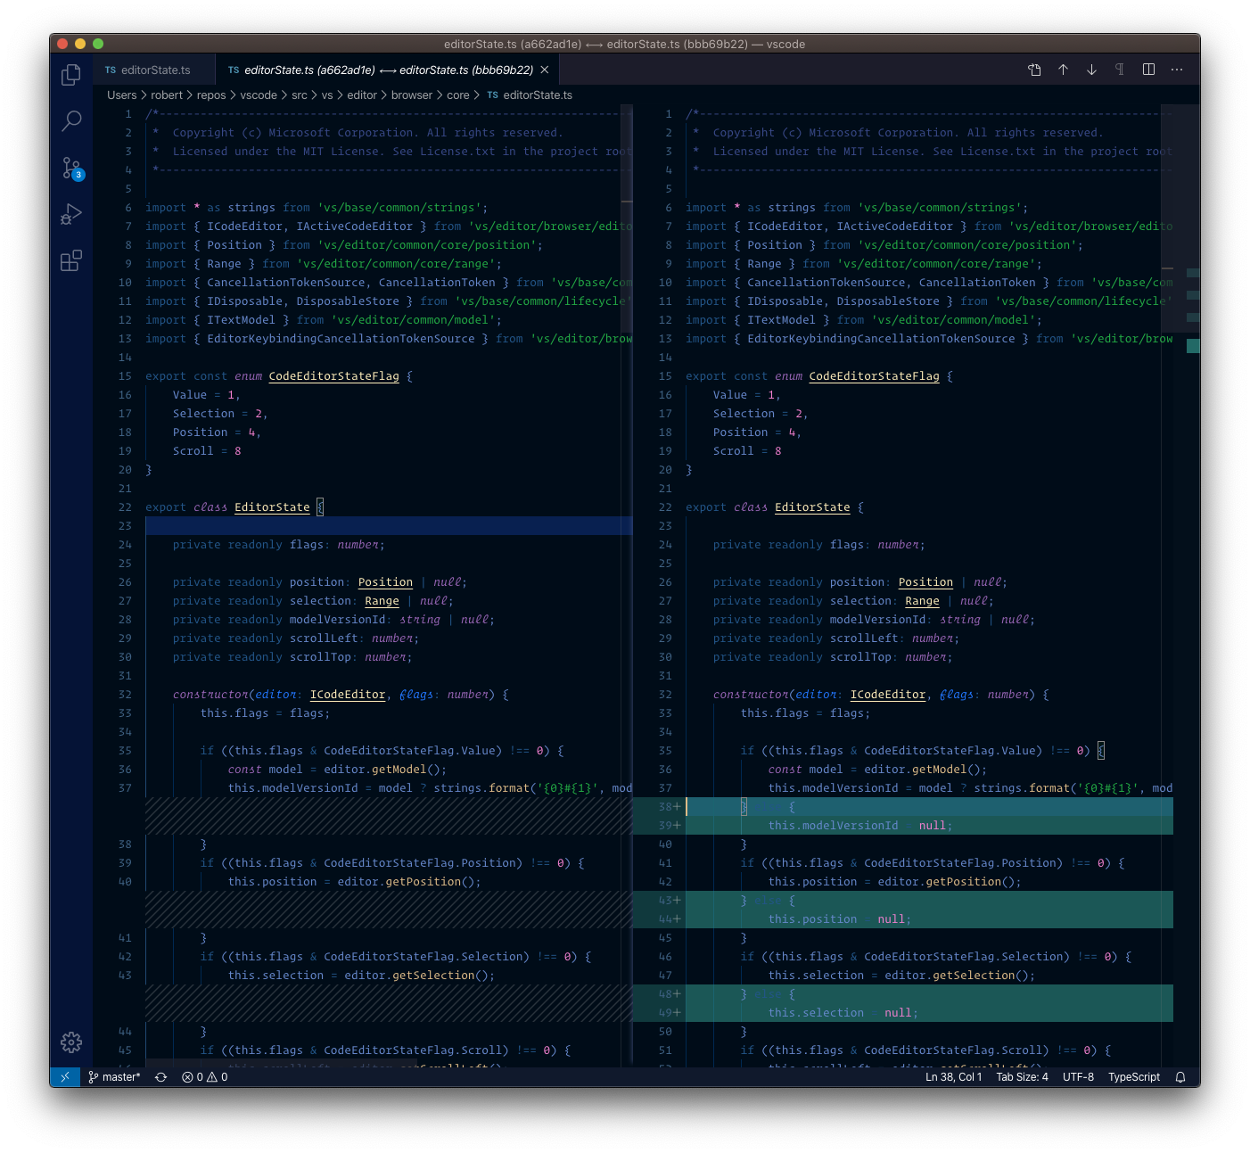Open the Run and Debug view
The width and height of the screenshot is (1250, 1153).
click(71, 214)
